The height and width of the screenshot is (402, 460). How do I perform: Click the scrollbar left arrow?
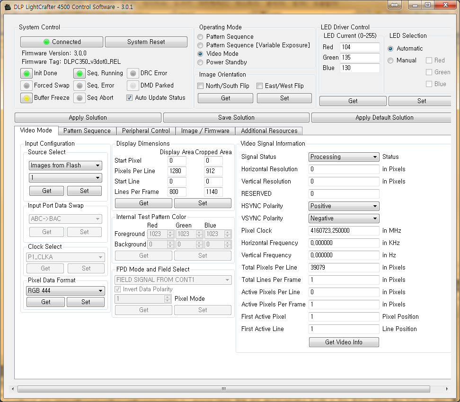[13, 389]
